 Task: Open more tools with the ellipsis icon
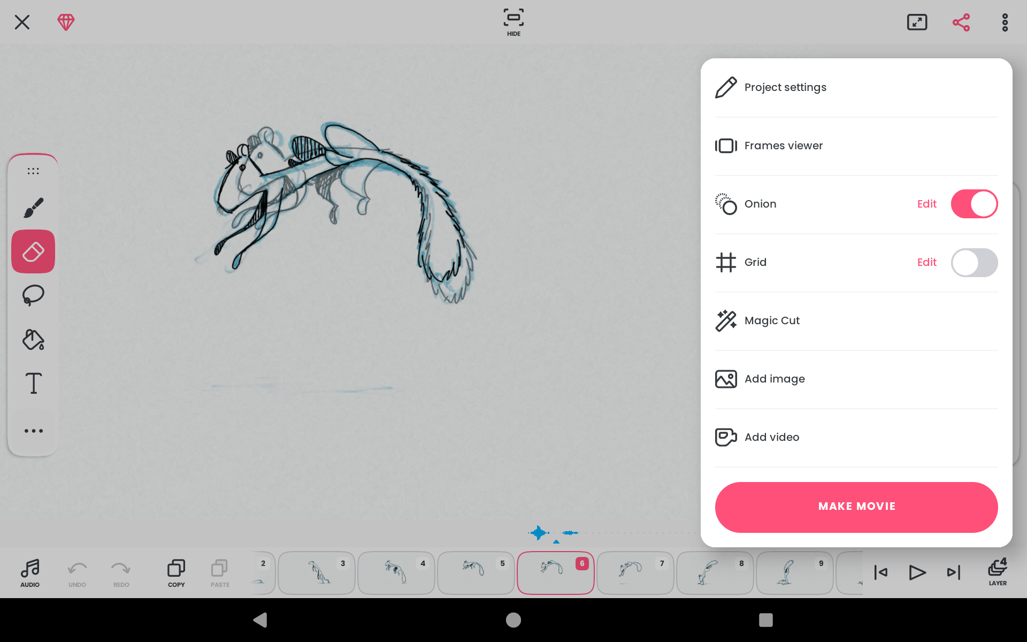[33, 431]
